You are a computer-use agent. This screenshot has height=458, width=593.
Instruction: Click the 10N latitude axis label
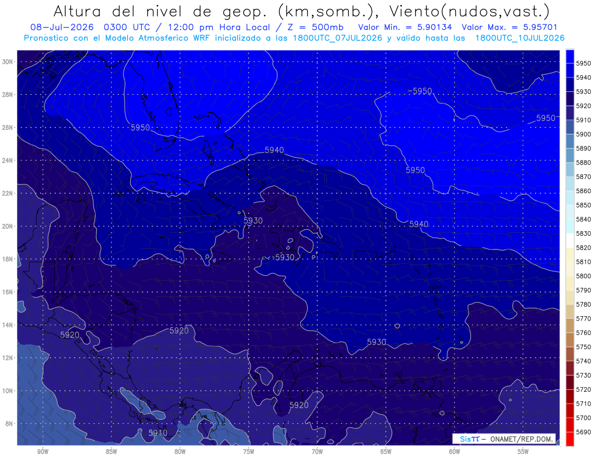[x=8, y=390]
